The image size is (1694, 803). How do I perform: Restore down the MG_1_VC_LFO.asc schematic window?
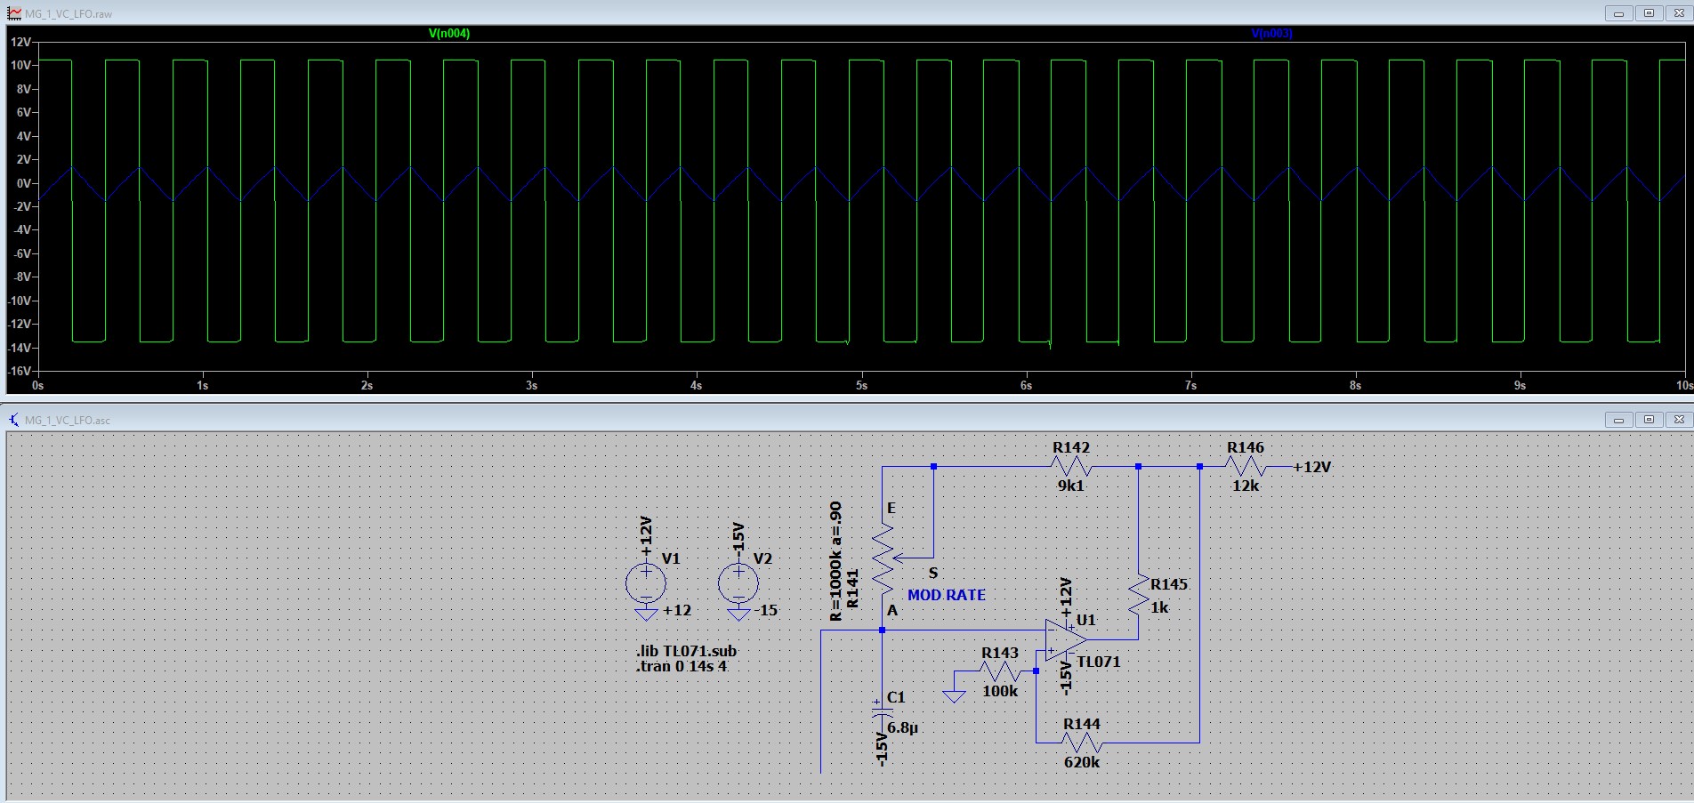coord(1649,420)
